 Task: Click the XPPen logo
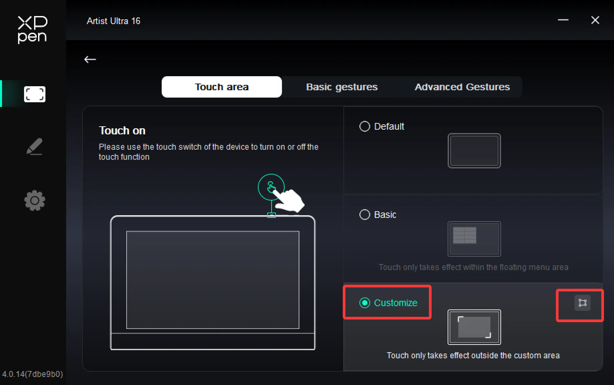click(x=32, y=30)
